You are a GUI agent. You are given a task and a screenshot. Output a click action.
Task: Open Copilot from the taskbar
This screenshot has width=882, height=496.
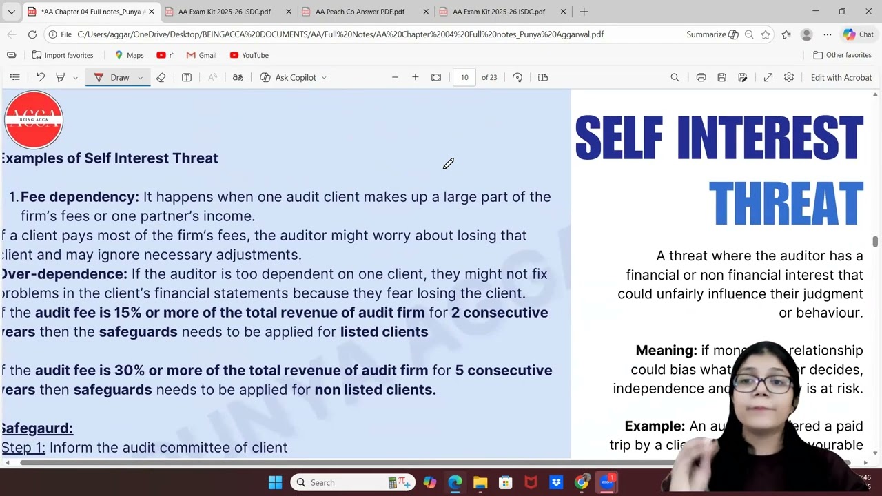430,482
